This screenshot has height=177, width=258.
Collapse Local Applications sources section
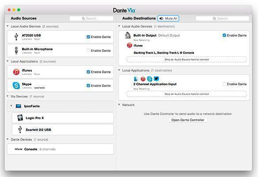pos(7,61)
